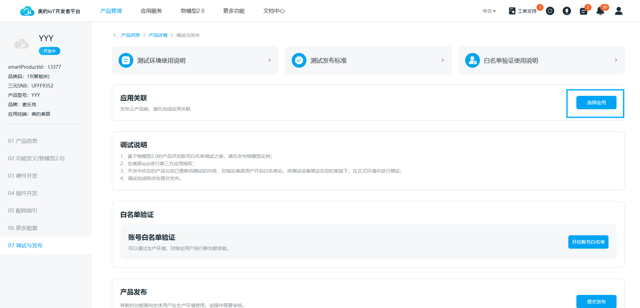
Task: Open the 文档中心 top menu
Action: [274, 11]
